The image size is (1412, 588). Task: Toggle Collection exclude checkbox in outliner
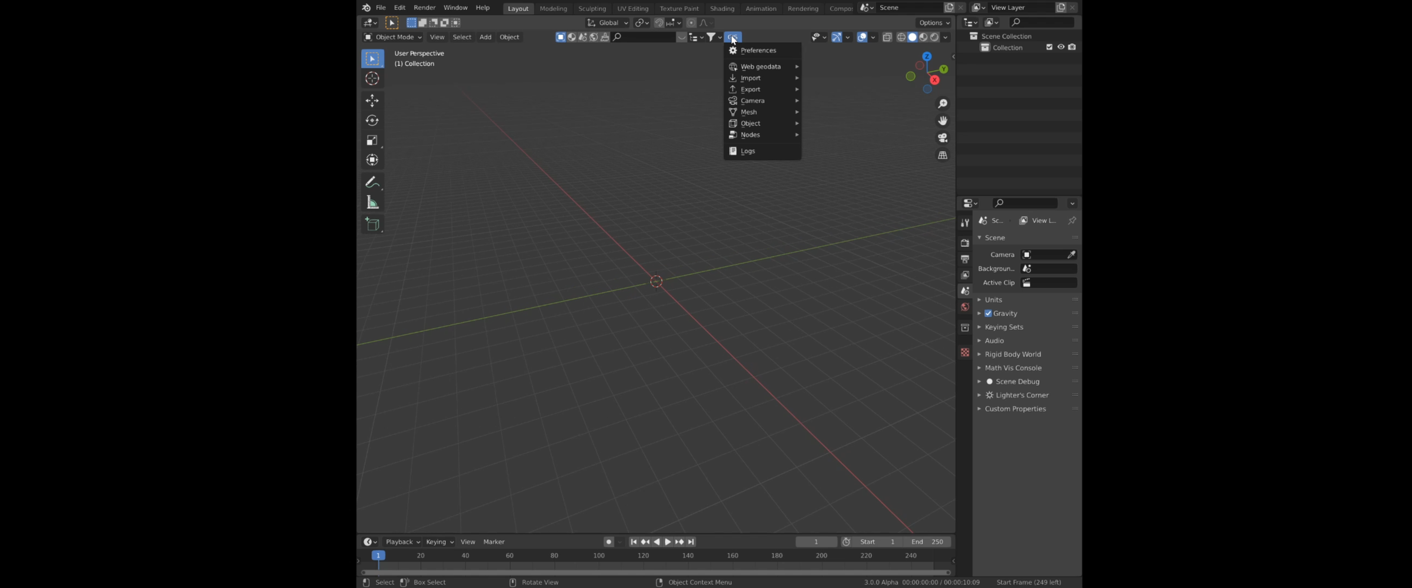[1049, 47]
